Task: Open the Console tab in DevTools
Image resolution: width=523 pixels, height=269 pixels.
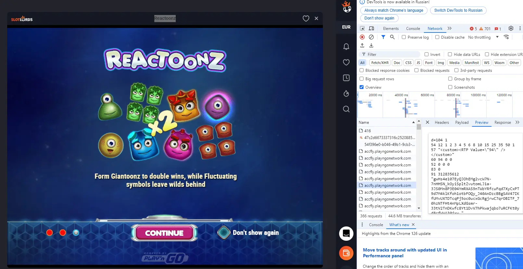Action: (413, 29)
